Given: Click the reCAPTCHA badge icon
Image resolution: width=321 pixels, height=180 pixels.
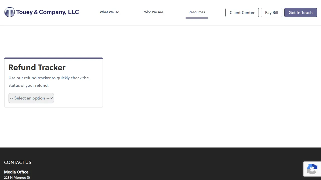Looking at the screenshot, I should point(312,169).
